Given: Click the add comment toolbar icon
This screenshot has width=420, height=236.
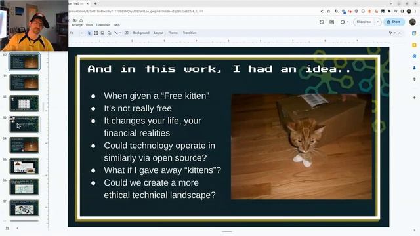Looking at the screenshot, I should 127,33.
